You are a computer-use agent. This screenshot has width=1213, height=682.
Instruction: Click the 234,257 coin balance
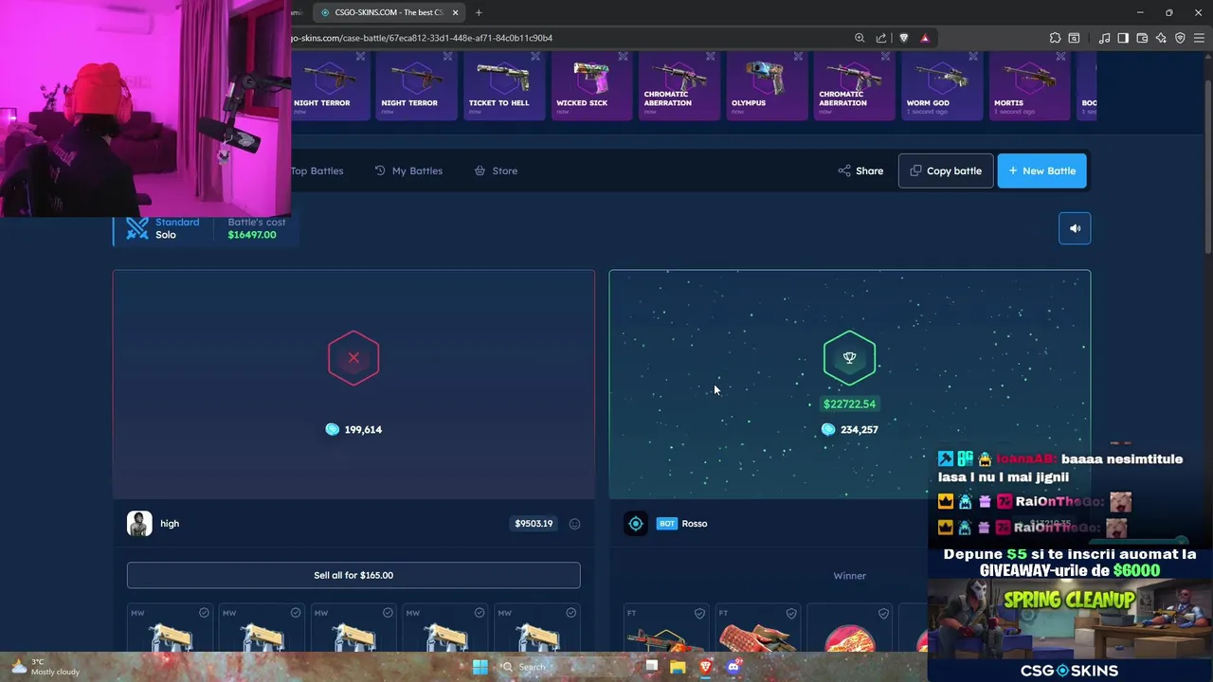click(x=849, y=430)
